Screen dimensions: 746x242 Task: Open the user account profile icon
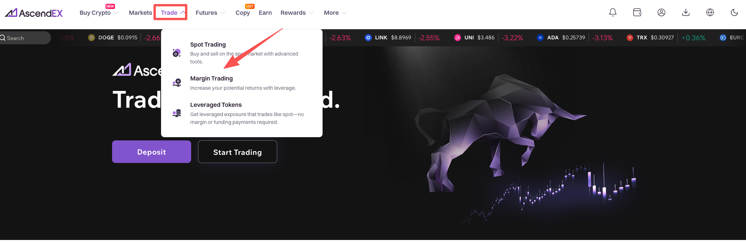tap(661, 12)
